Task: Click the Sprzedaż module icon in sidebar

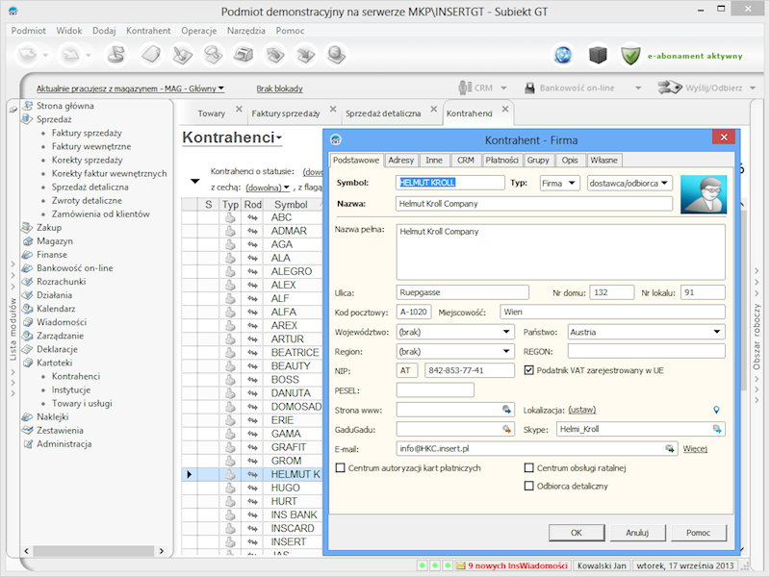Action: (x=28, y=119)
